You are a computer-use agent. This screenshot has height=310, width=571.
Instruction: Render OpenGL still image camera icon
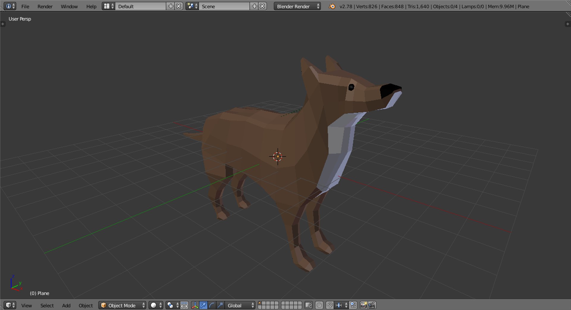coord(363,305)
